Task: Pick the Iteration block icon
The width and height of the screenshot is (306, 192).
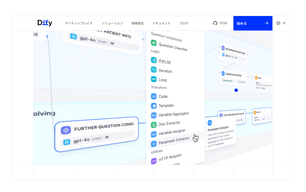Action: point(154,70)
